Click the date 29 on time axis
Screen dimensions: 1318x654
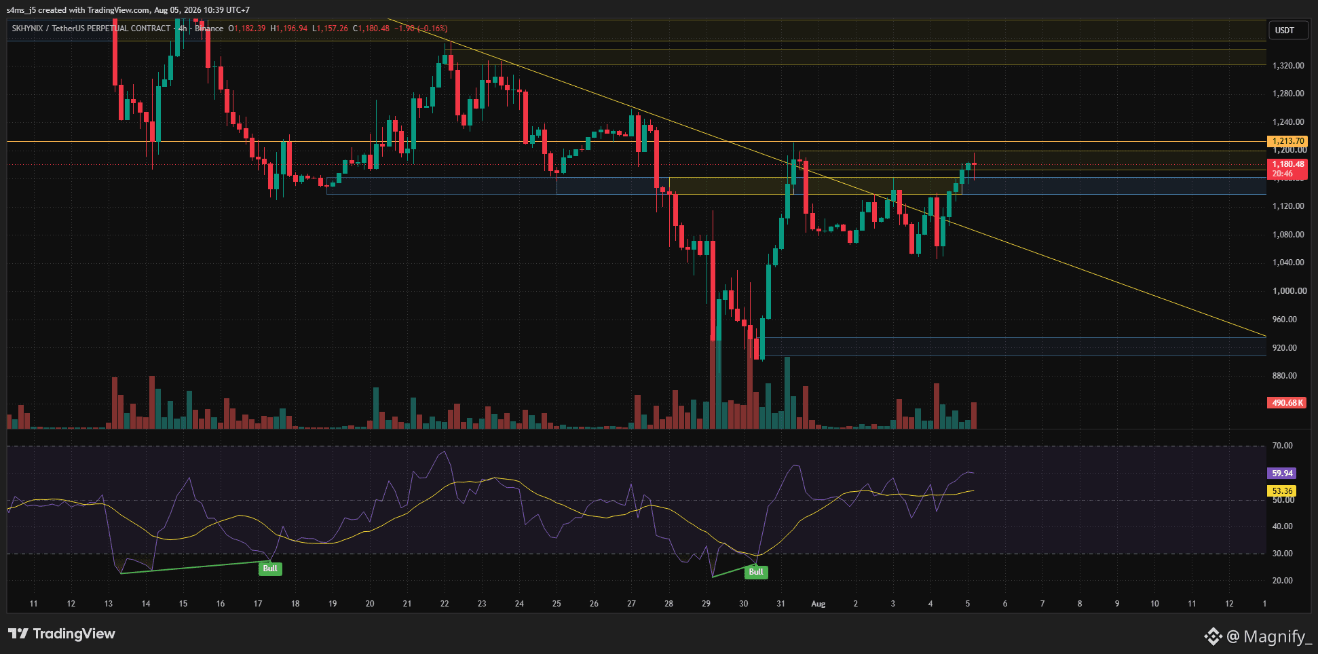pos(706,604)
